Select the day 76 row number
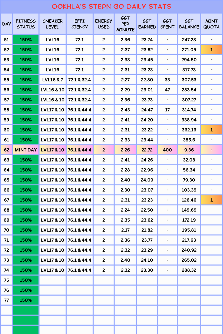Image resolution: width=223 pixels, height=334 pixels. [x=6, y=290]
